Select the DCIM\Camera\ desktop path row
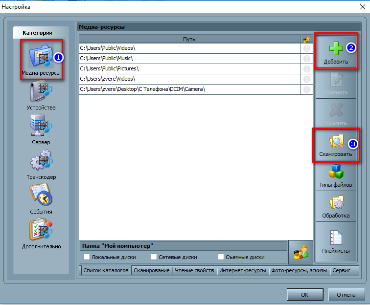The height and width of the screenshot is (305, 370). [190, 89]
